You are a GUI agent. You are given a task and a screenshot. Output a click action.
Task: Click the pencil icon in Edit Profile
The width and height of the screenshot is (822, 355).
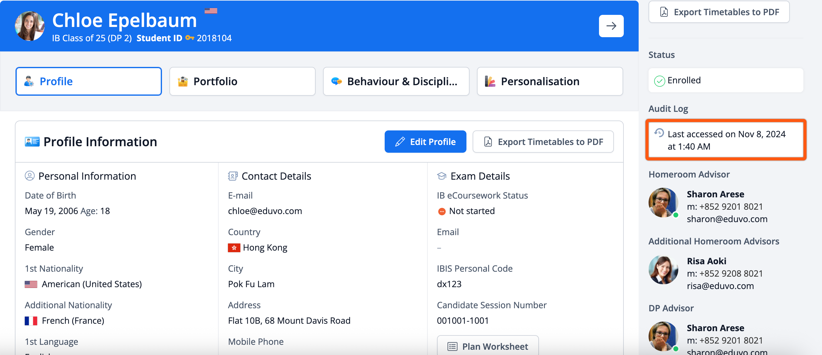pos(400,142)
